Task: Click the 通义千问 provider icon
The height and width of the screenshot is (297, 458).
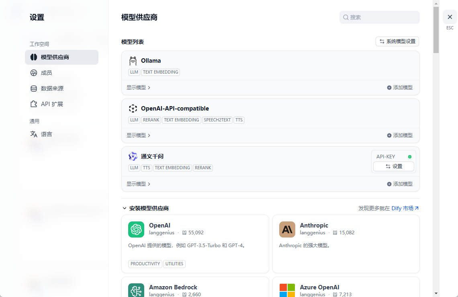Action: click(x=133, y=156)
